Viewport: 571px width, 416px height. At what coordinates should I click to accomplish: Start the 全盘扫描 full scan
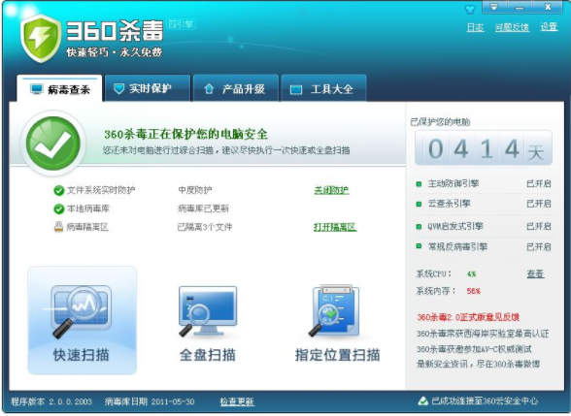click(208, 324)
